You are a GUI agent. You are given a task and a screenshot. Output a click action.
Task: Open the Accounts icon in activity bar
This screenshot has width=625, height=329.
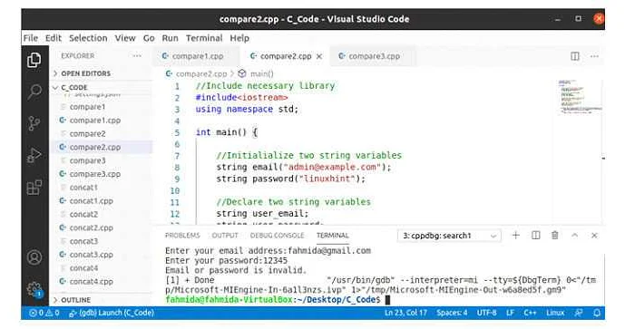34,257
